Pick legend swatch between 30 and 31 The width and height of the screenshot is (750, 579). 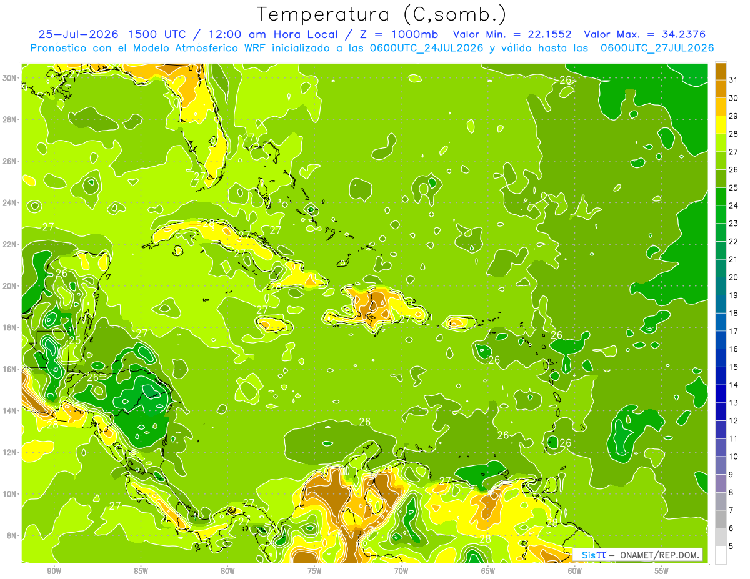pyautogui.click(x=721, y=89)
